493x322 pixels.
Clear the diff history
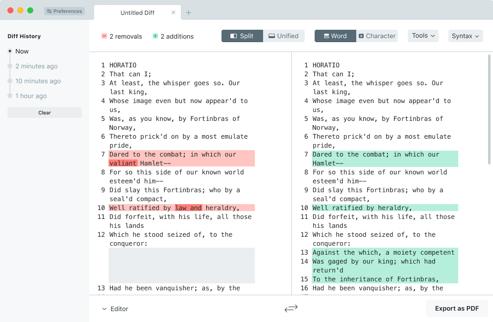(x=45, y=113)
